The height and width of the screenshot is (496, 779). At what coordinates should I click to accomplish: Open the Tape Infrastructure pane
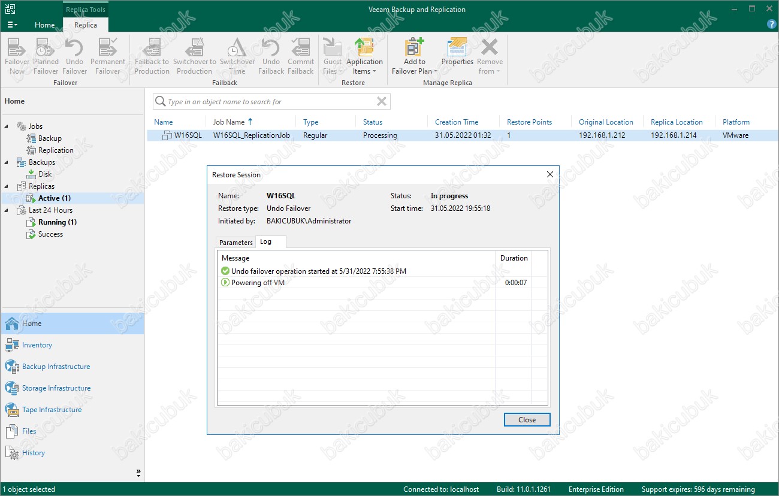[72, 410]
